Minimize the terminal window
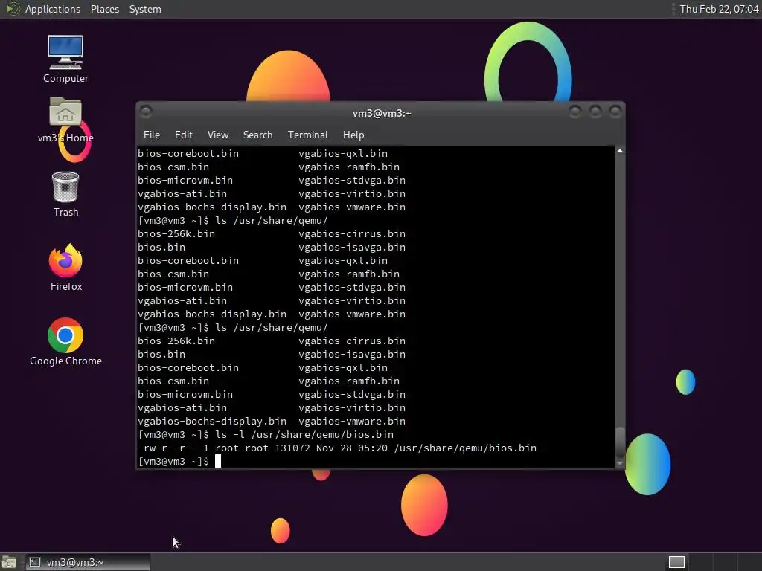This screenshot has height=571, width=762. pos(575,112)
